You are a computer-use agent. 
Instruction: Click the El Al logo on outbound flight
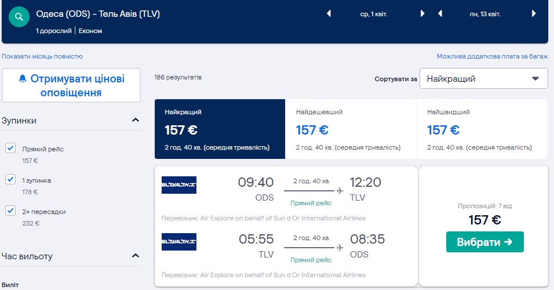coord(179,185)
